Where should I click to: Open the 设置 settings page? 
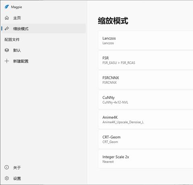(43, 178)
